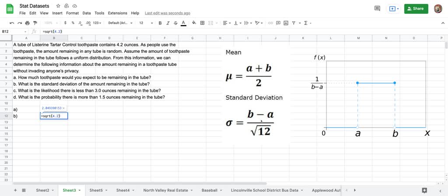Toggle strikethrough formatting
Viewport: 448px width, 196px height.
175,23
